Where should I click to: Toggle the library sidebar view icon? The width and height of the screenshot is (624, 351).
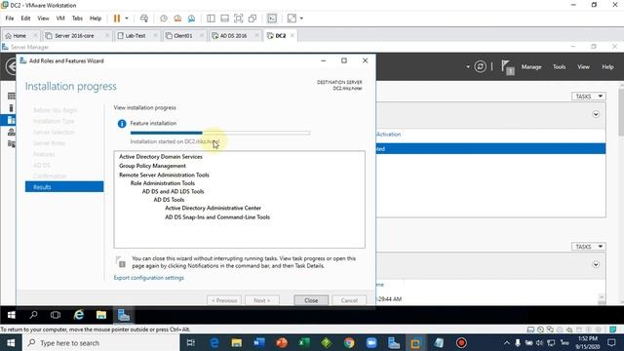tap(211, 19)
